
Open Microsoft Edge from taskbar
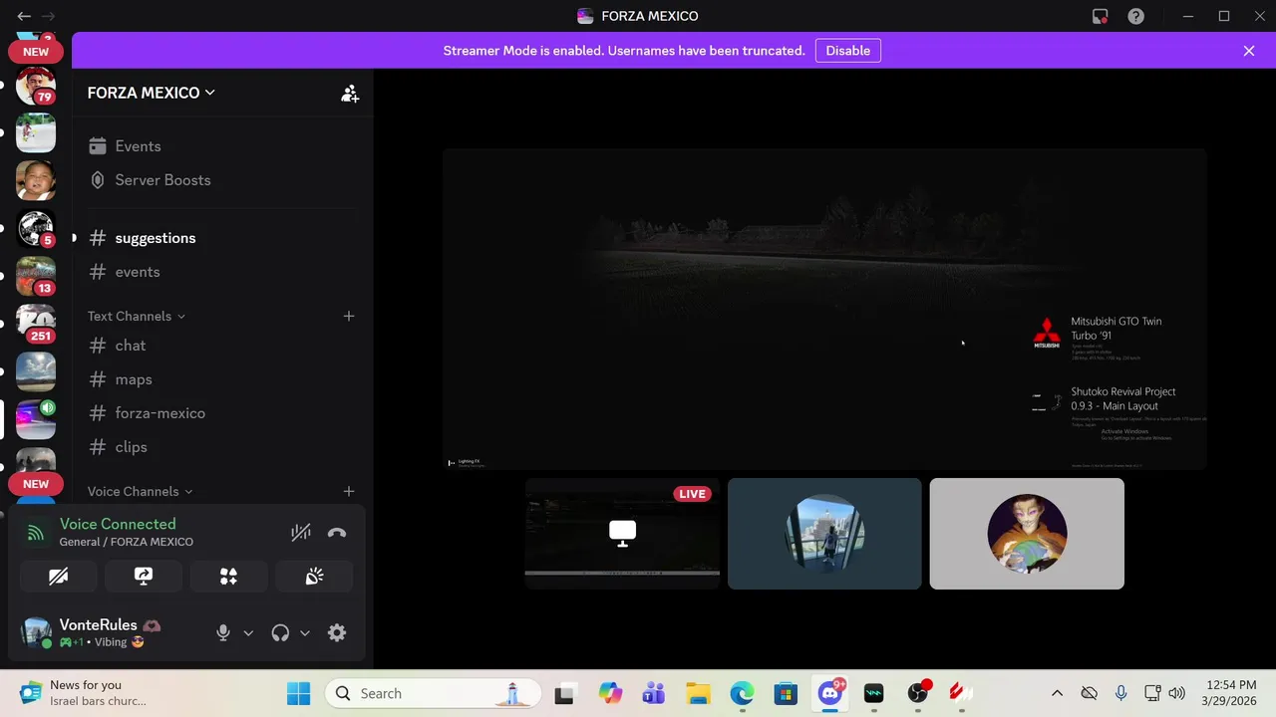[742, 693]
